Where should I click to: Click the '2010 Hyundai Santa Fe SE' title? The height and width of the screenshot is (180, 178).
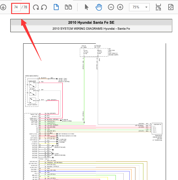pyautogui.click(x=91, y=22)
